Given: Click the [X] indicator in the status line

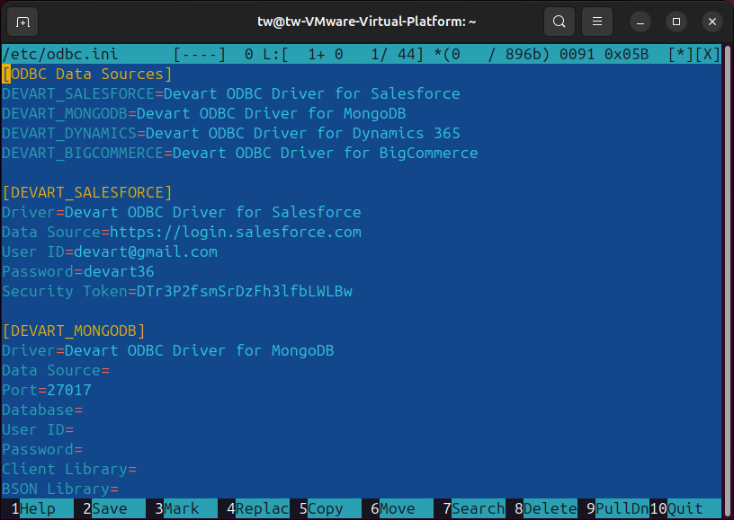Looking at the screenshot, I should tap(705, 54).
